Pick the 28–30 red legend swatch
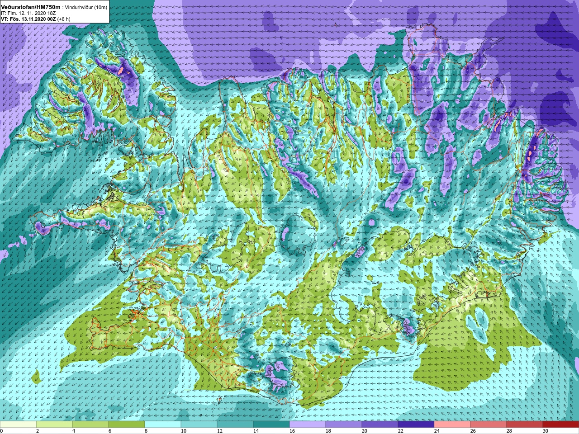This screenshot has height=434, width=579. click(525, 425)
